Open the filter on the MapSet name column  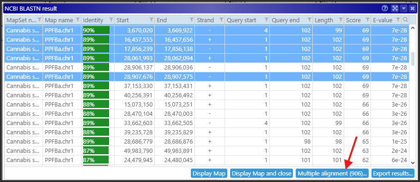pos(40,19)
